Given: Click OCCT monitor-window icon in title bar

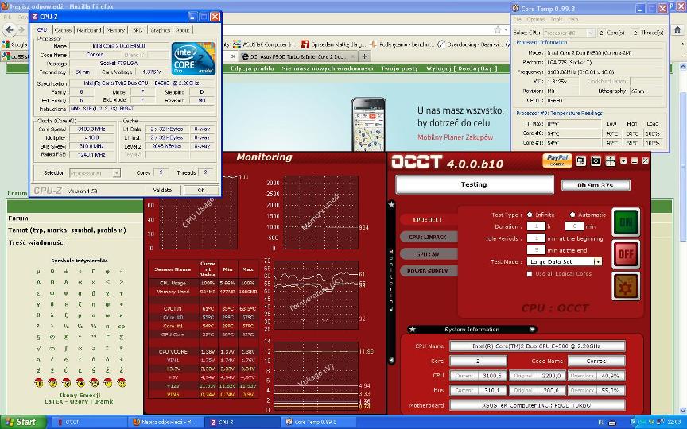Looking at the screenshot, I should pyautogui.click(x=581, y=161).
